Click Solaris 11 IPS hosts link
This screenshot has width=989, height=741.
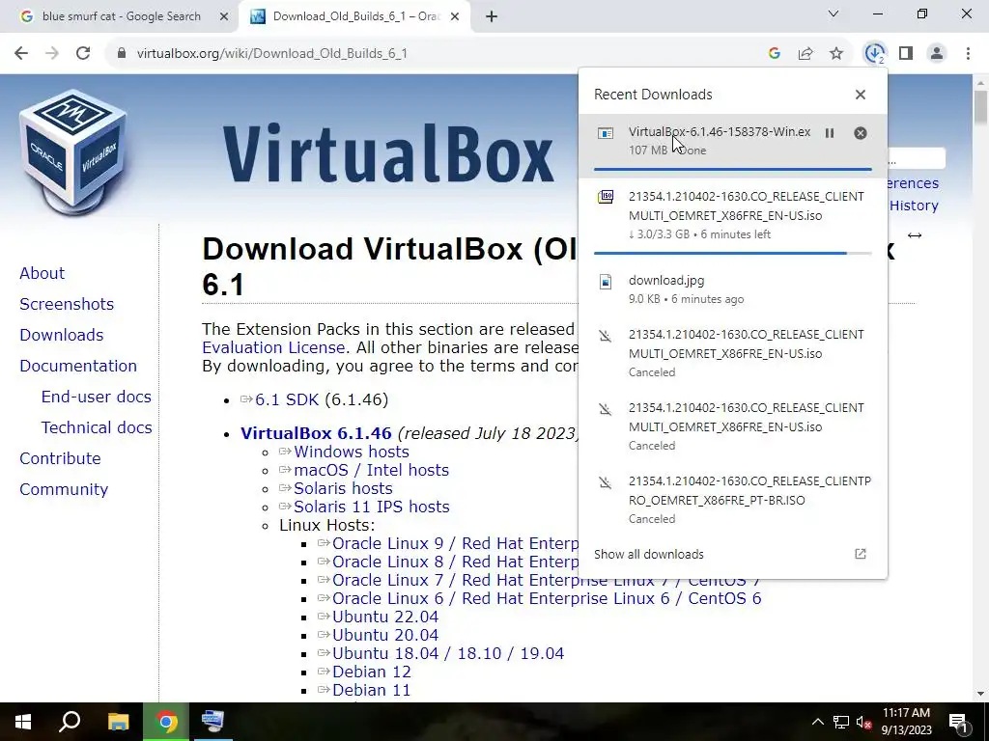click(x=372, y=508)
